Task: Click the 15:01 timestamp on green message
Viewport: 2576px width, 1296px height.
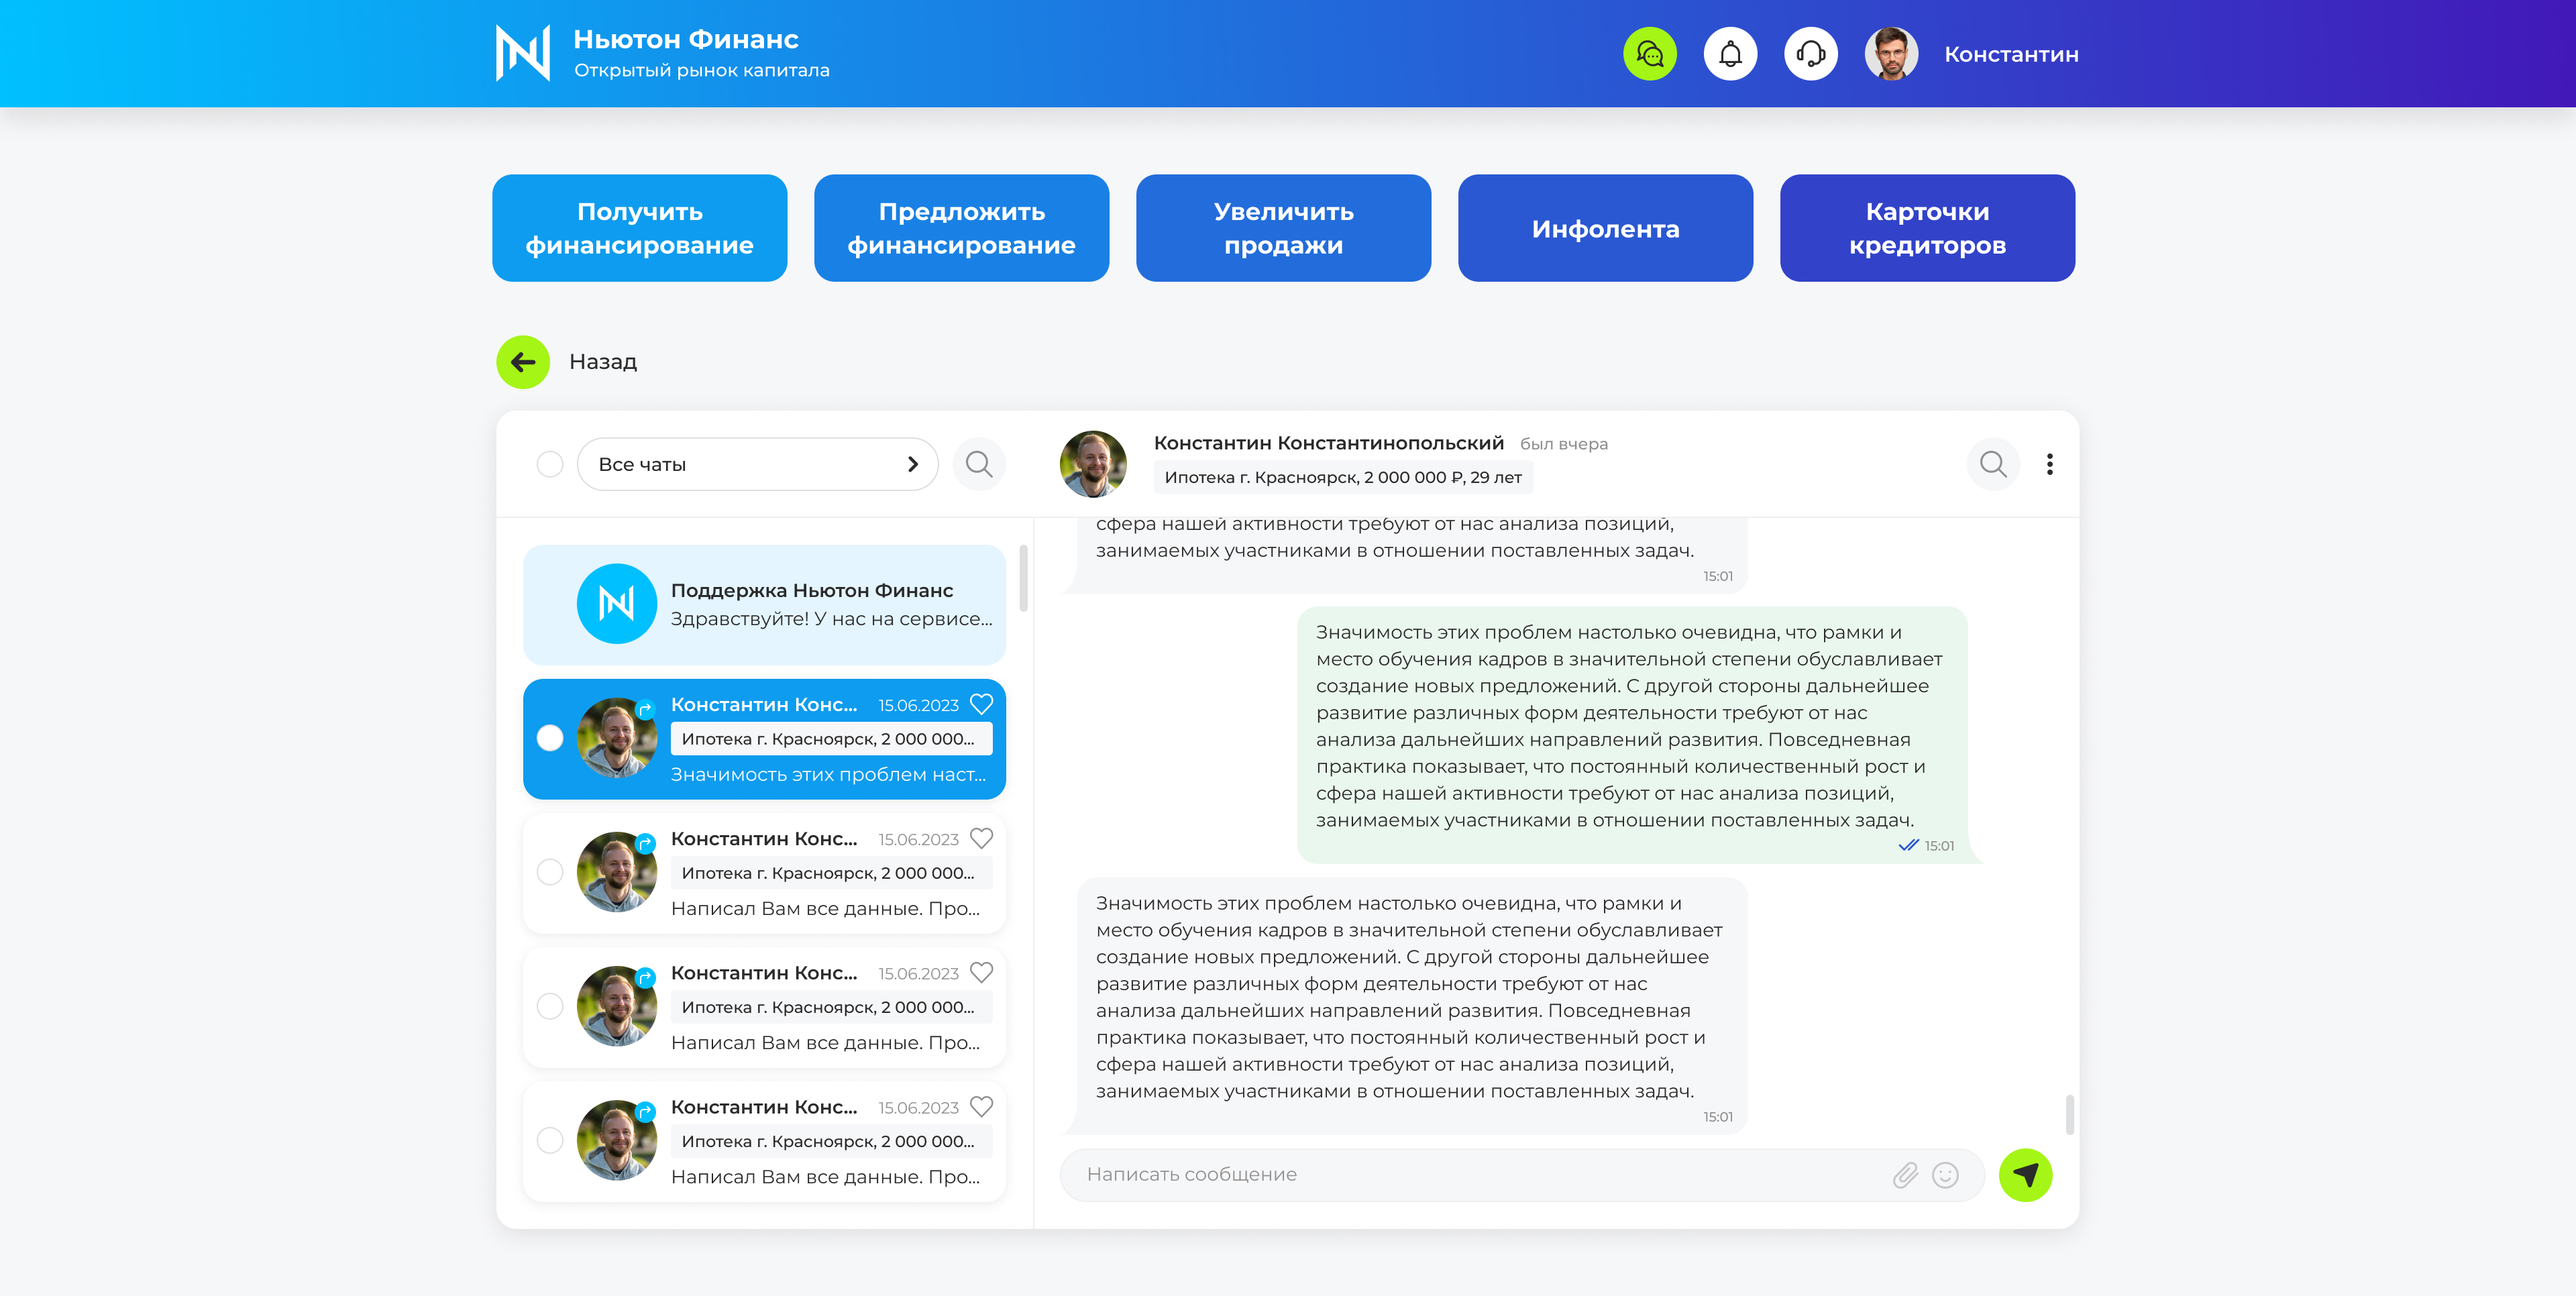Action: [x=1939, y=846]
